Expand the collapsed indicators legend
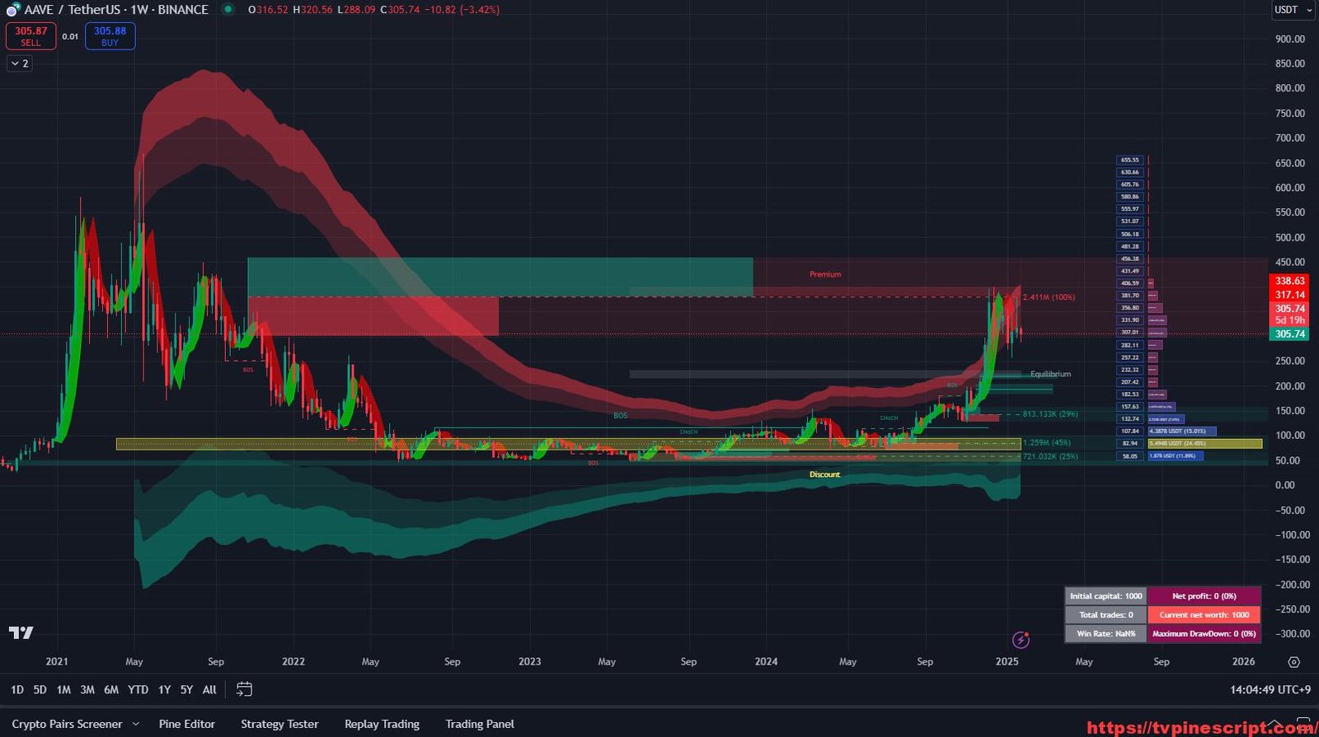 coord(20,63)
